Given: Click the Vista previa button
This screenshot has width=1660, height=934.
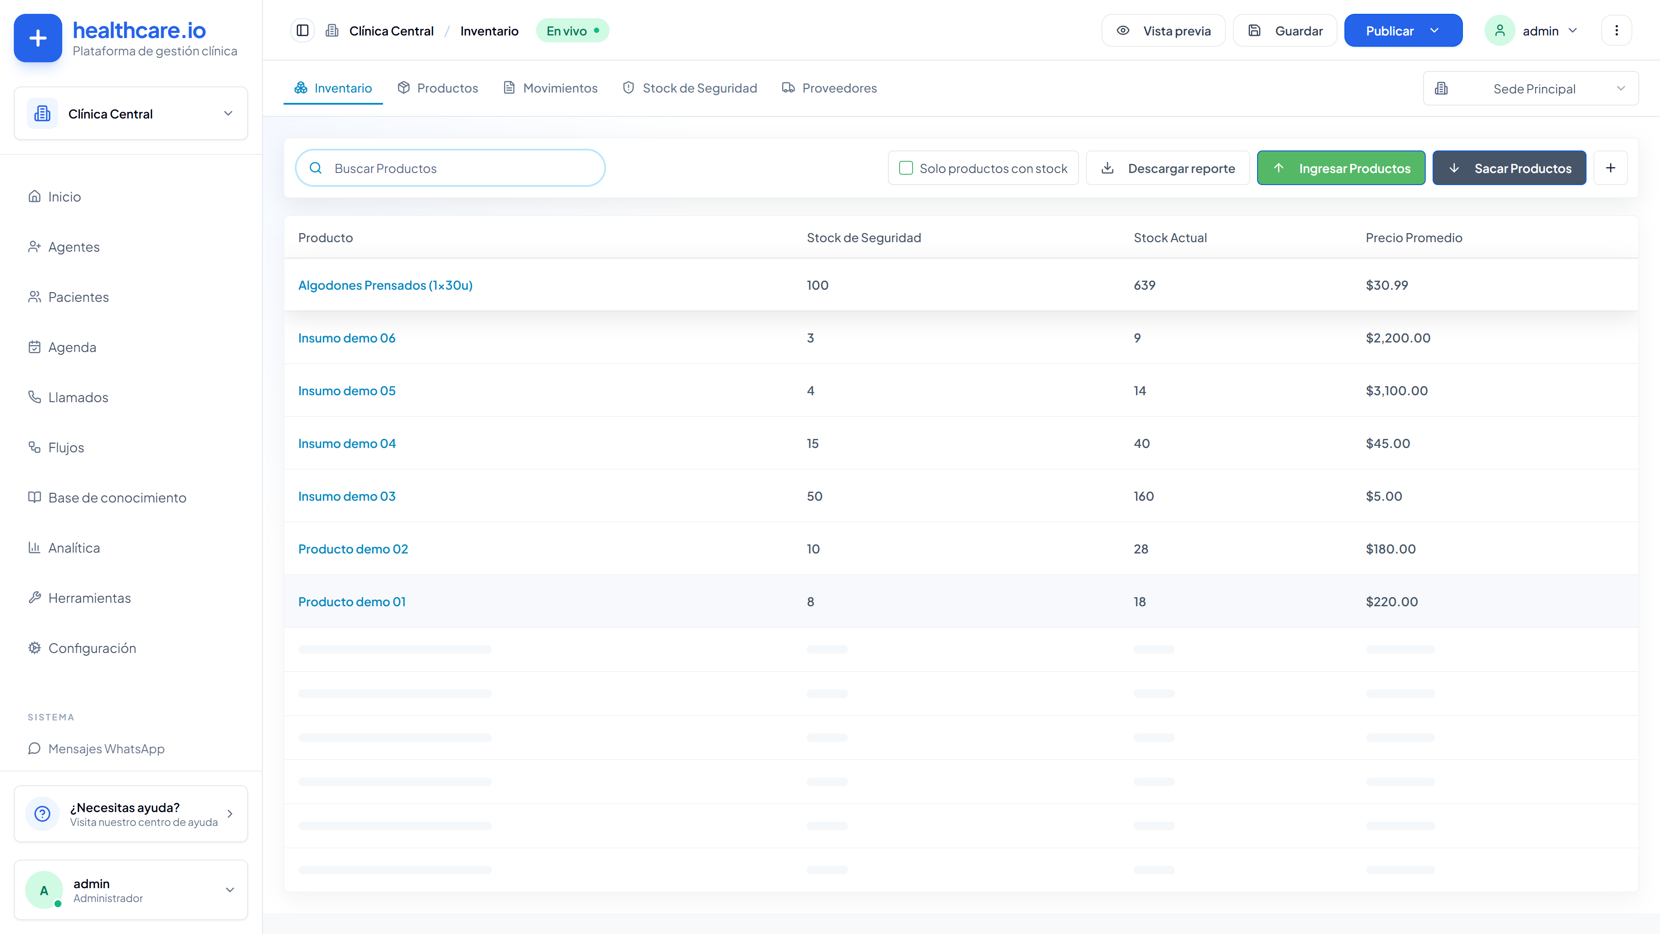Looking at the screenshot, I should [1164, 30].
